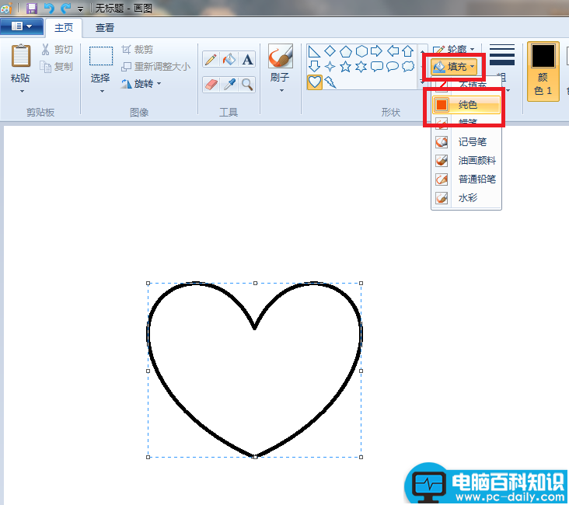The height and width of the screenshot is (505, 569).
Task: Choose the right arrow shape
Action: click(x=377, y=51)
